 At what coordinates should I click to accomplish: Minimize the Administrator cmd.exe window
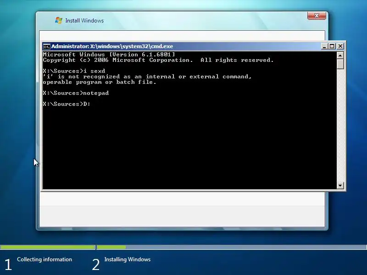tap(324, 46)
